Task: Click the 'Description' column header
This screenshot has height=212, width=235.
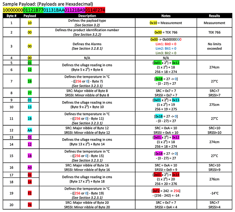Action: (87, 16)
